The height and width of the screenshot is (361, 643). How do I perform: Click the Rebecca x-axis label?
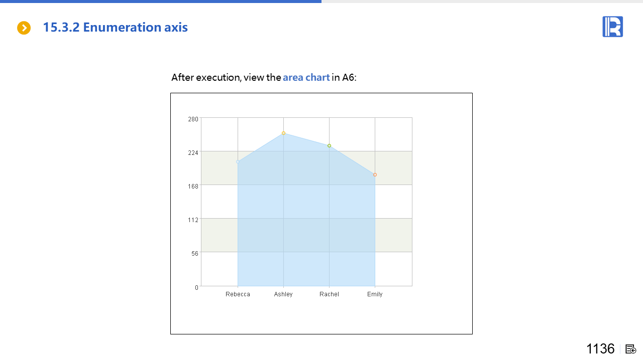pos(238,294)
